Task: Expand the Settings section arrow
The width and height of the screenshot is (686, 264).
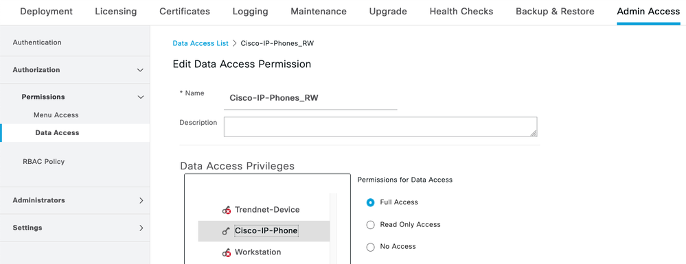Action: point(141,228)
